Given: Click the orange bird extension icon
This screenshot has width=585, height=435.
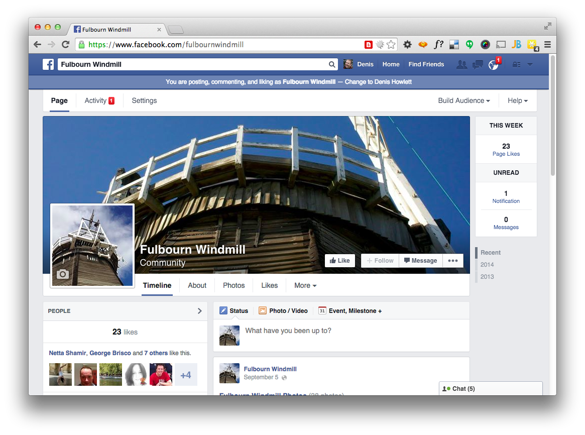Looking at the screenshot, I should (x=423, y=45).
